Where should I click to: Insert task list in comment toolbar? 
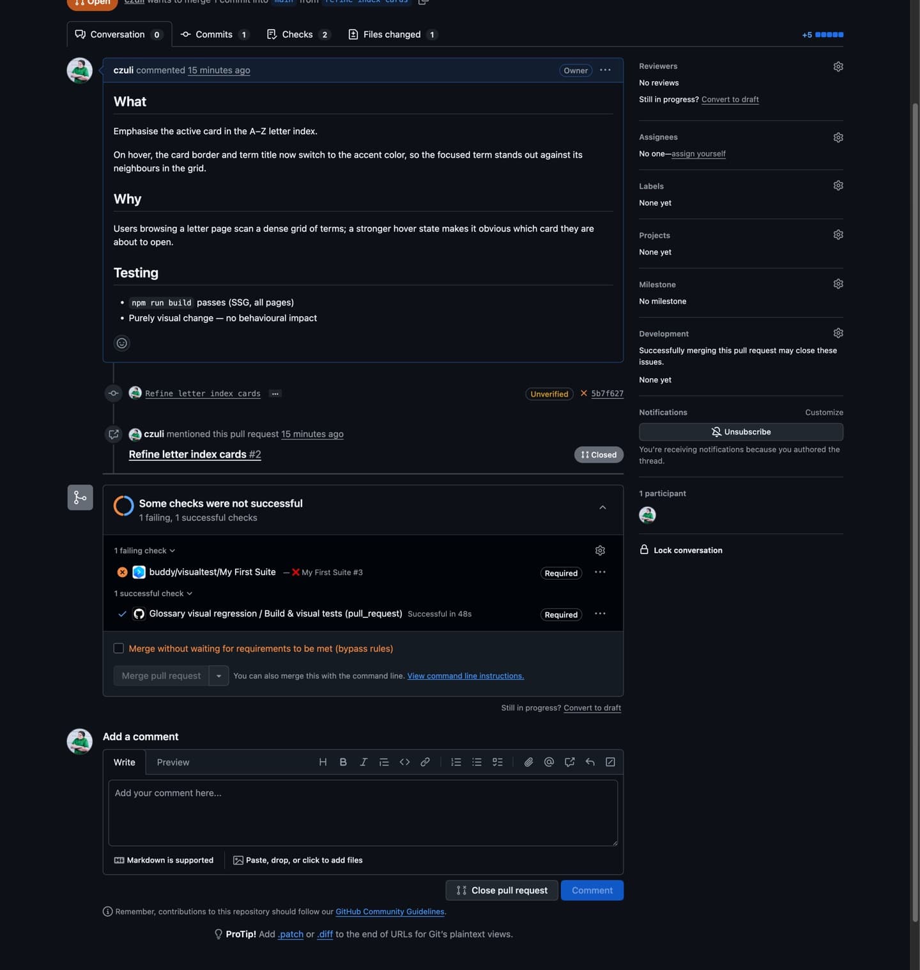pos(498,762)
